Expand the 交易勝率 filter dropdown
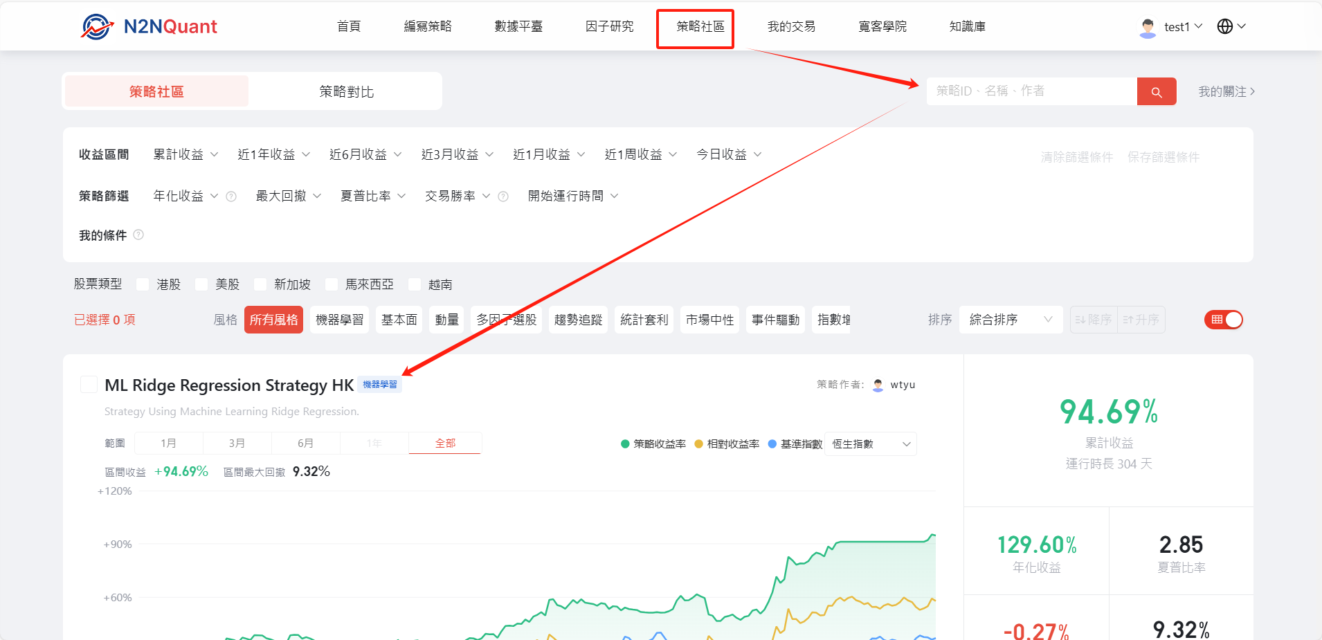 point(458,196)
